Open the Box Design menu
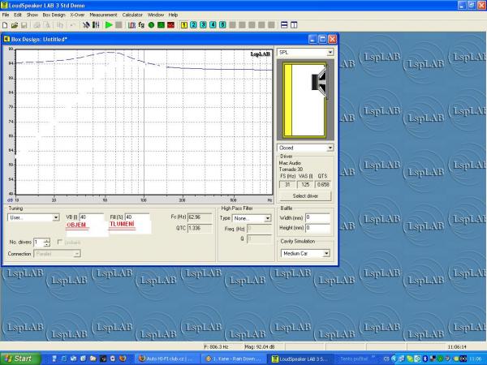 (x=54, y=15)
